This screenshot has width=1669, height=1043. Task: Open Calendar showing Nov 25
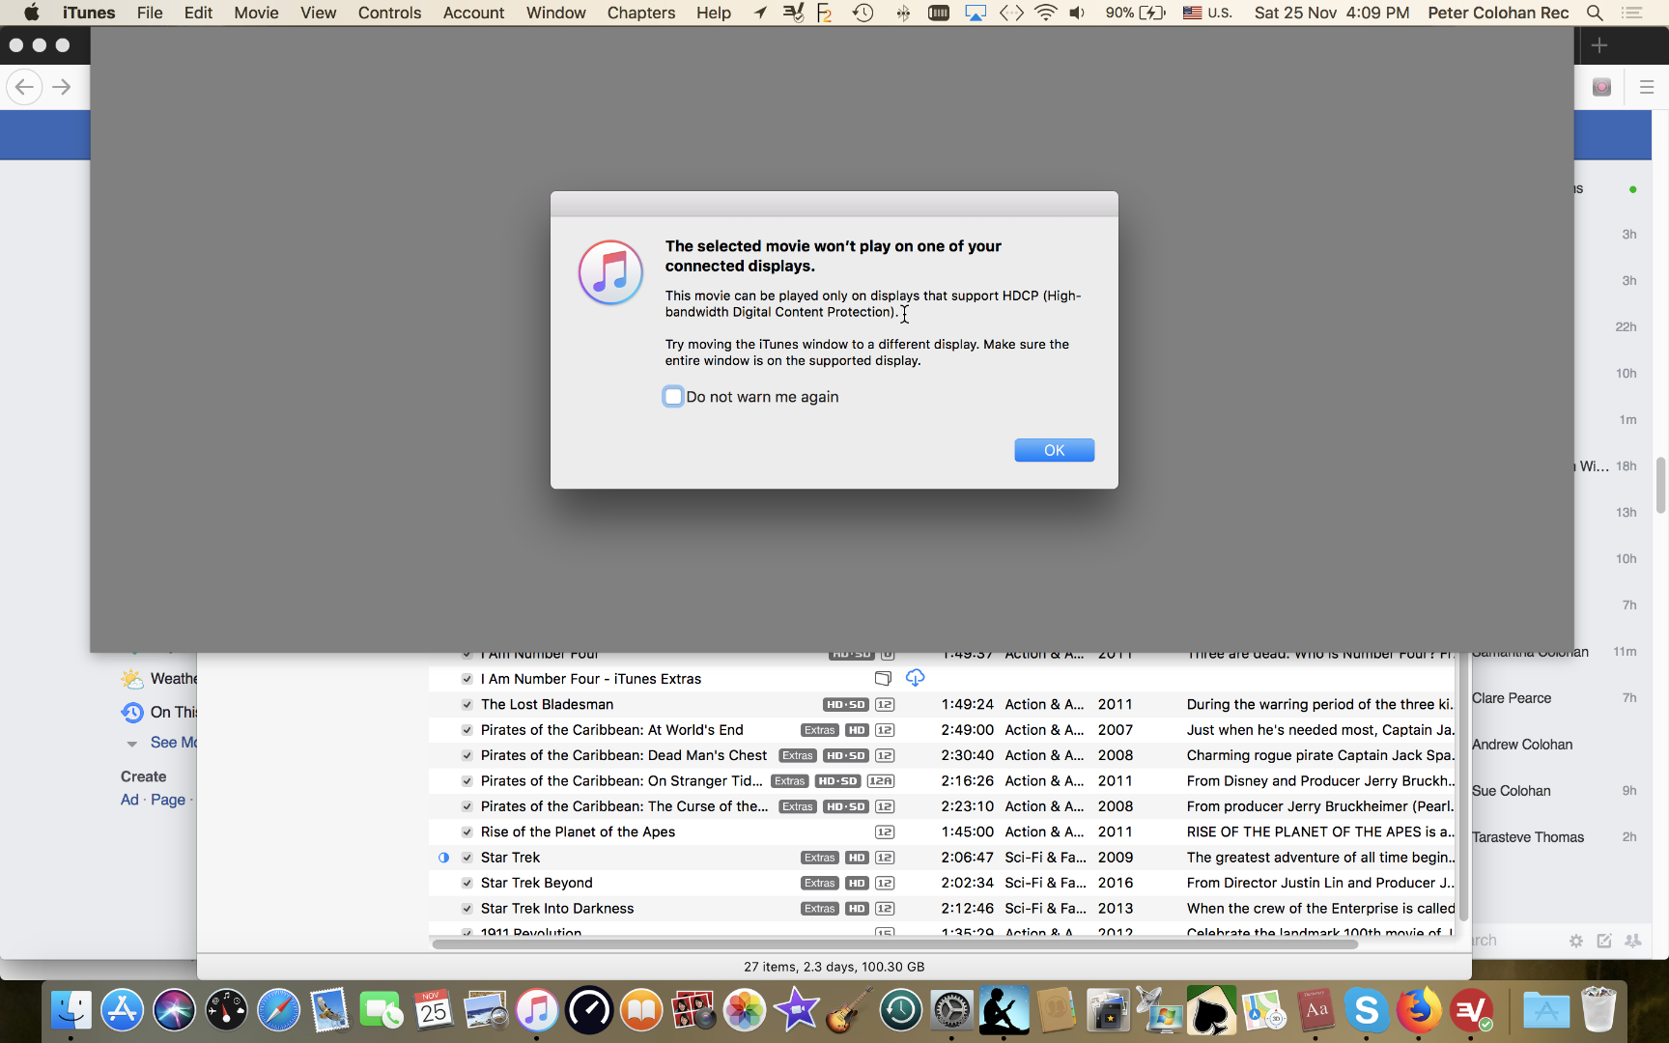434,1011
